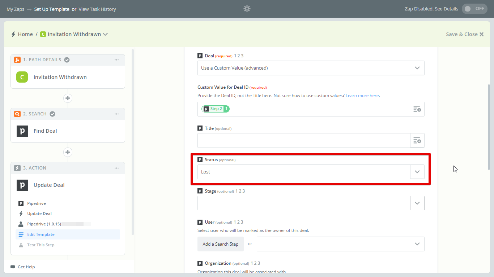Add step after Path Details

pyautogui.click(x=68, y=98)
